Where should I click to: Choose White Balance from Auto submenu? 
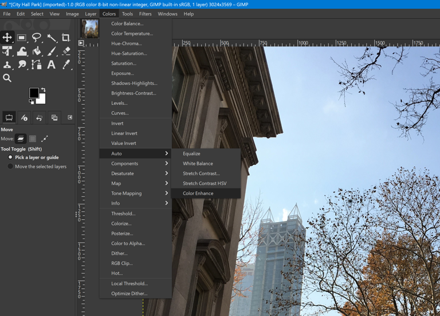(206, 164)
